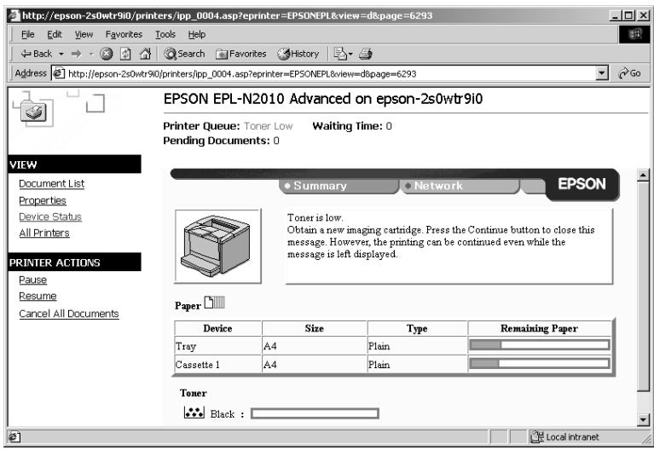This screenshot has height=450, width=654.
Task: Click the status bar page icon
Action: (14, 437)
